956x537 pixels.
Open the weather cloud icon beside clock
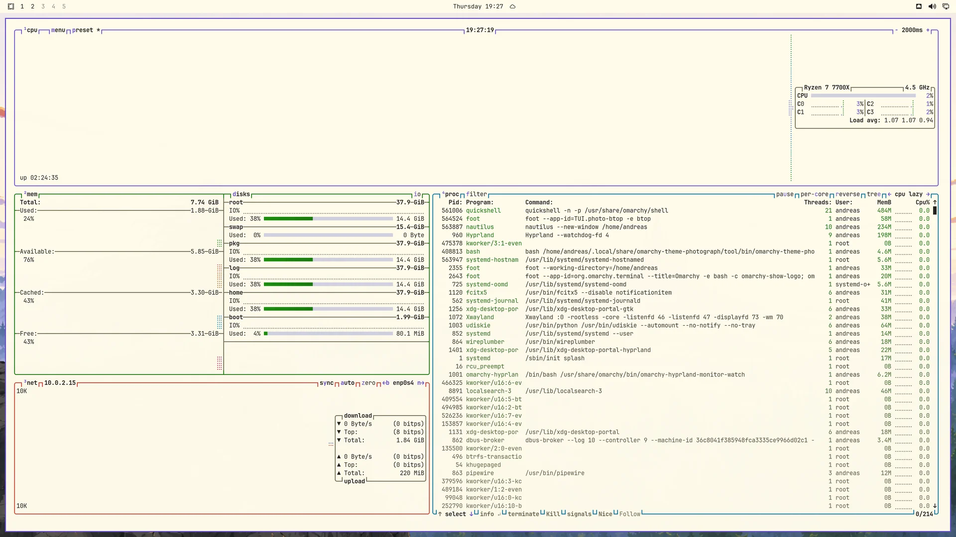point(512,6)
